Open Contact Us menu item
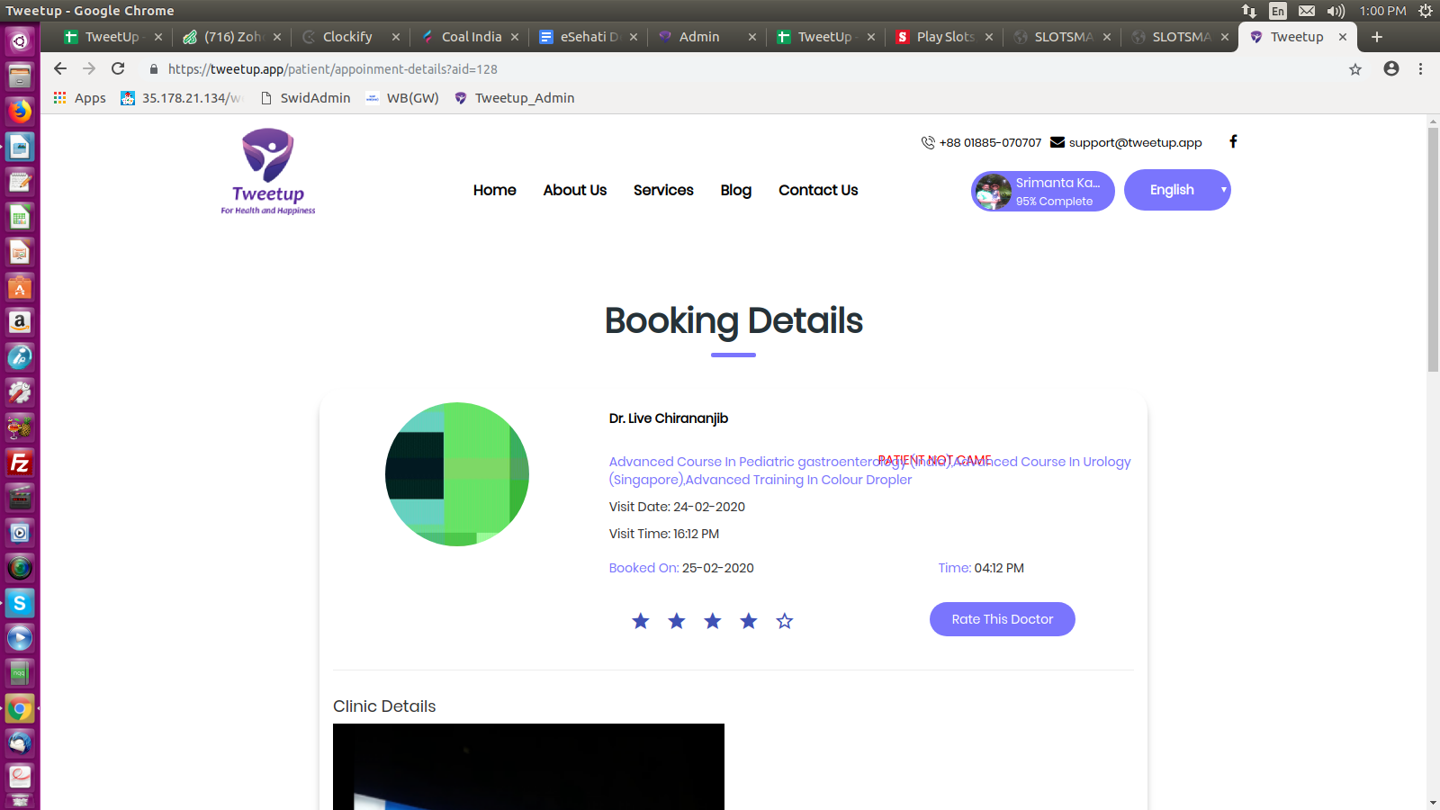 pos(818,190)
